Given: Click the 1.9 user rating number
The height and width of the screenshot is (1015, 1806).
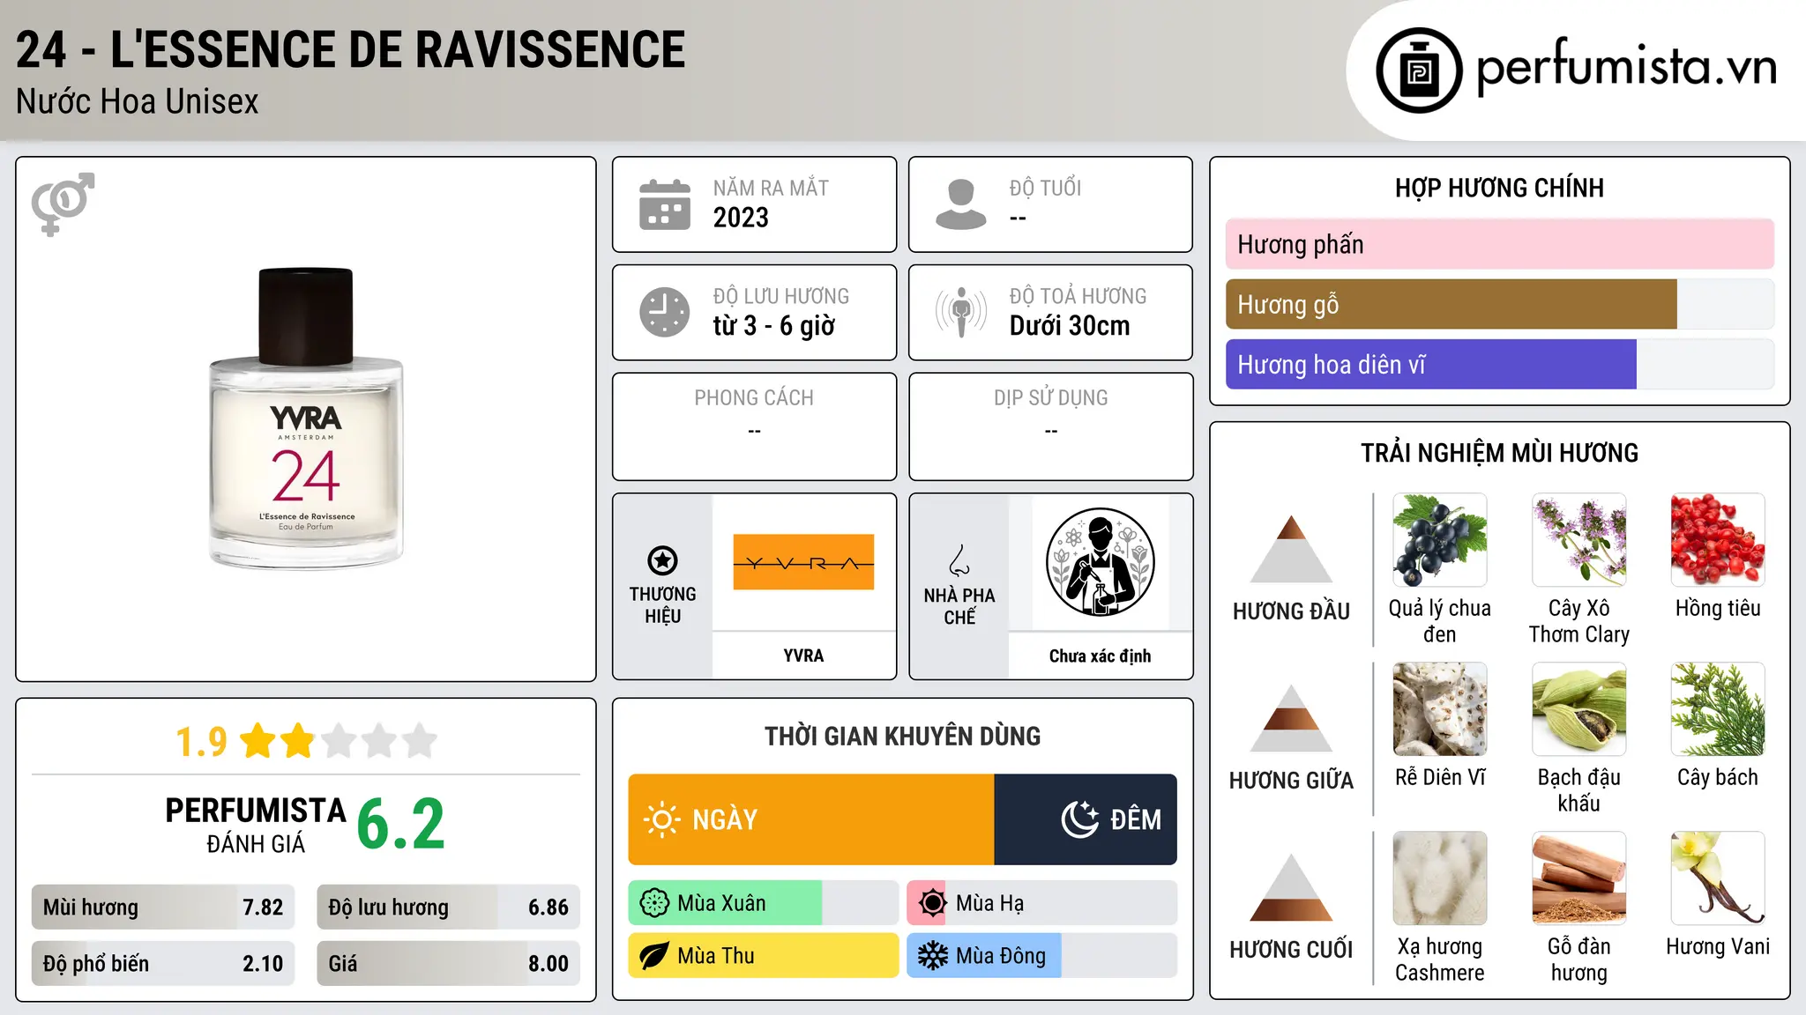Looking at the screenshot, I should pos(201,741).
